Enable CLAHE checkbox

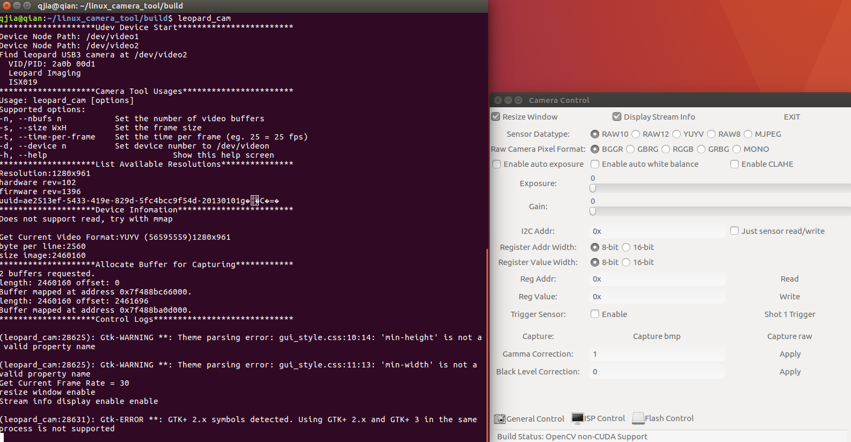(x=734, y=164)
